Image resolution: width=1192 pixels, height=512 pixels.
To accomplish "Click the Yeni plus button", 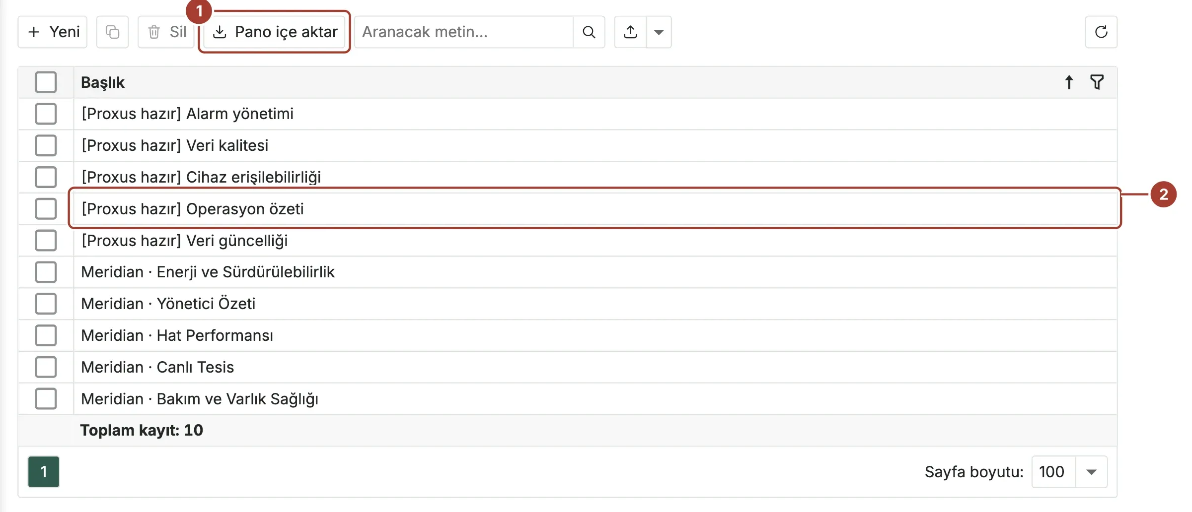I will [53, 32].
